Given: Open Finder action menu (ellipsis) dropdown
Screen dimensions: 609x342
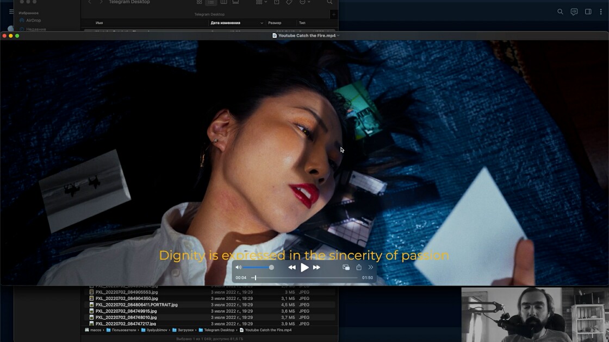Looking at the screenshot, I should pyautogui.click(x=305, y=2).
